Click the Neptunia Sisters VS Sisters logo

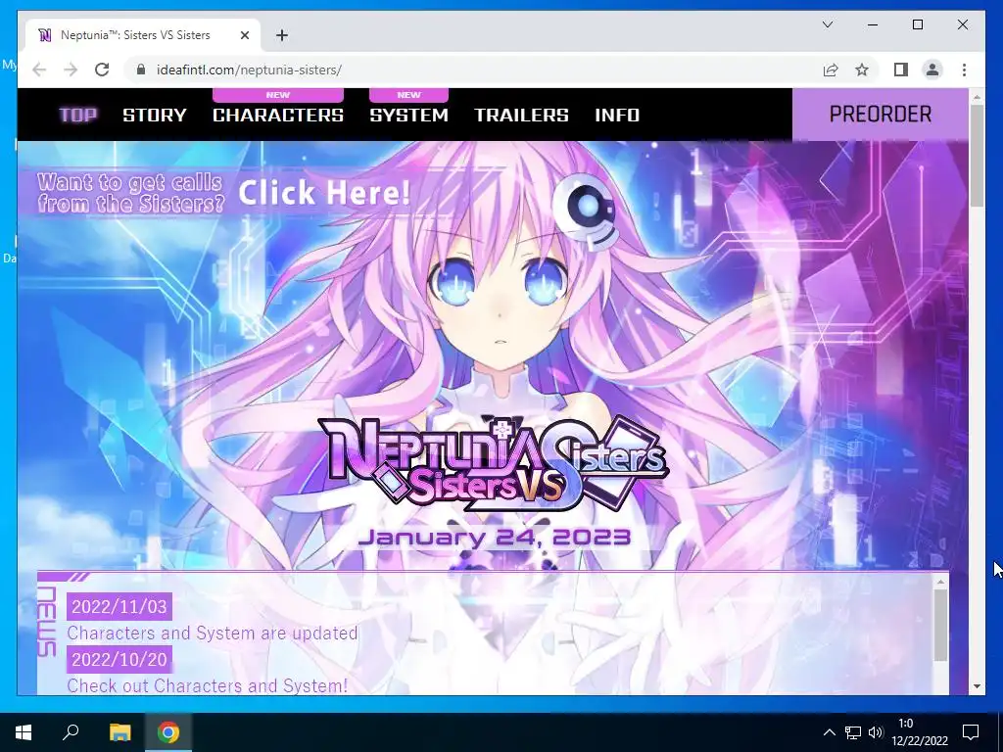(x=493, y=463)
